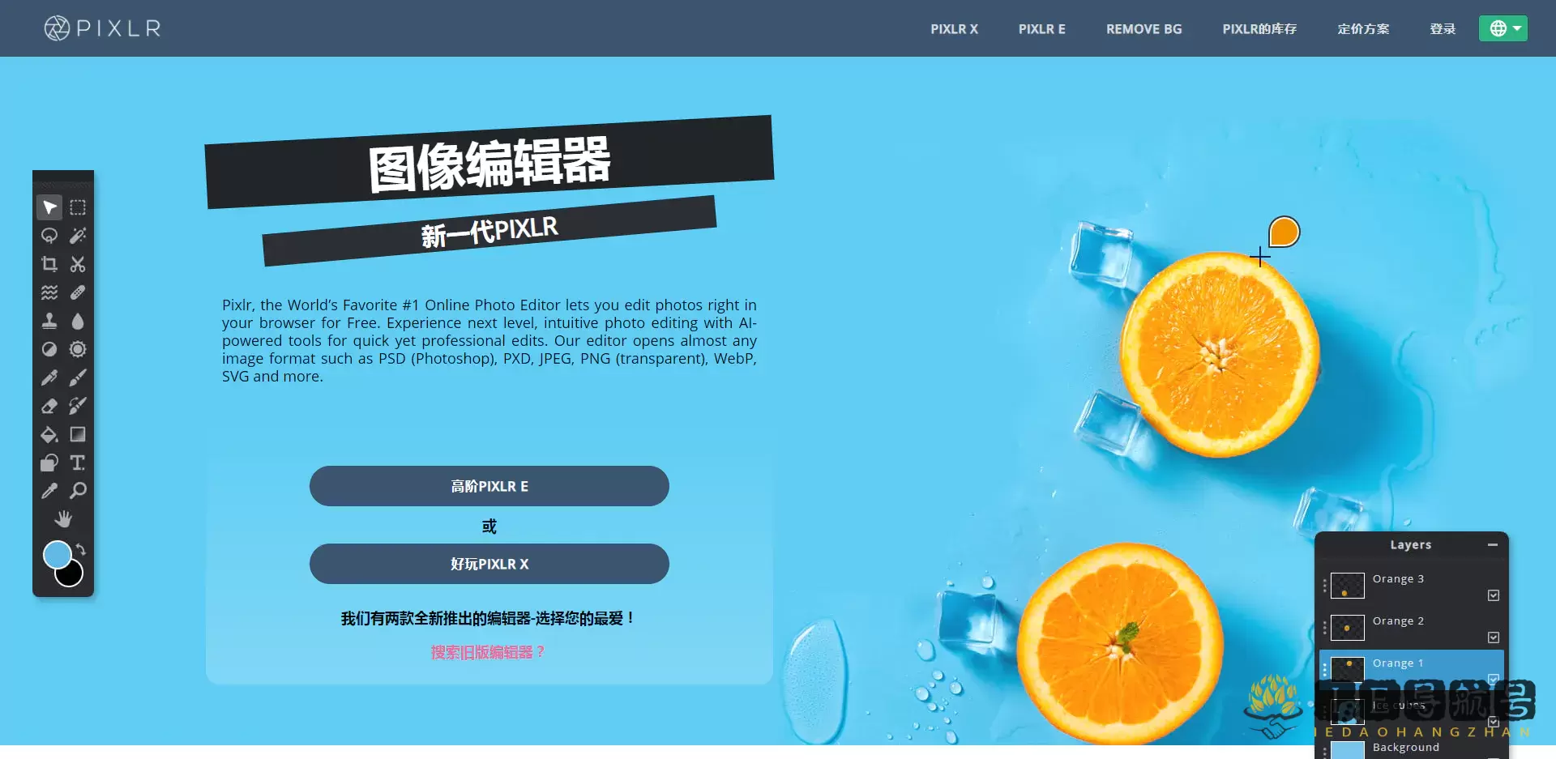
Task: Select the Zoom magnifier tool
Action: (78, 491)
